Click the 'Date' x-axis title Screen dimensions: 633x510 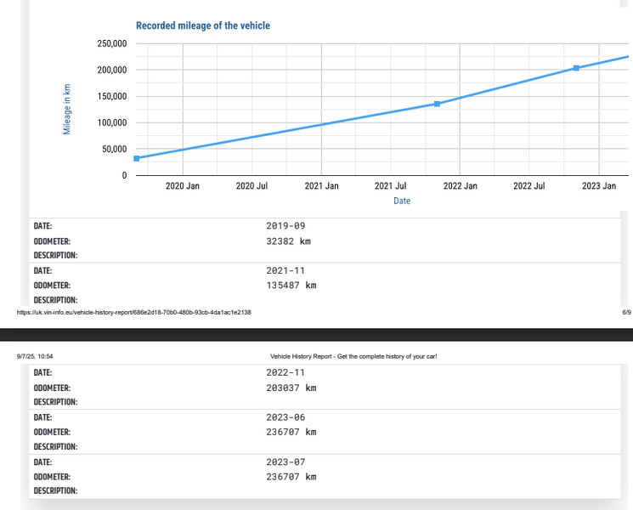point(402,201)
